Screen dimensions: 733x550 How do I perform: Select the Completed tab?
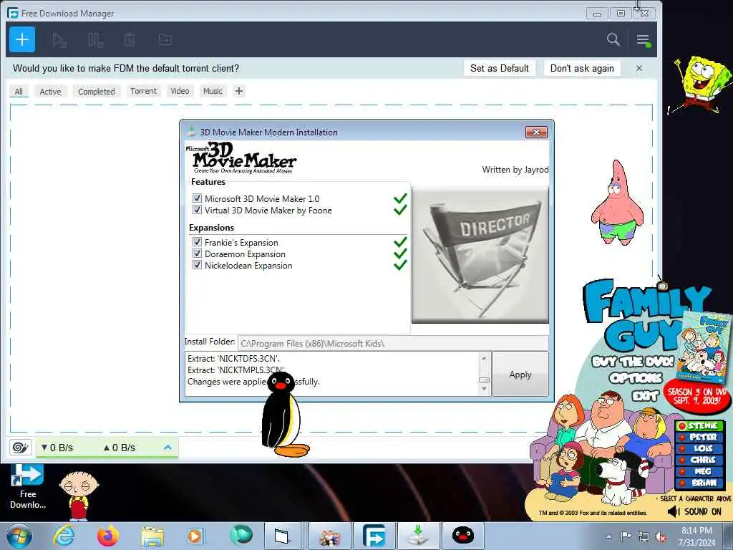(x=97, y=91)
